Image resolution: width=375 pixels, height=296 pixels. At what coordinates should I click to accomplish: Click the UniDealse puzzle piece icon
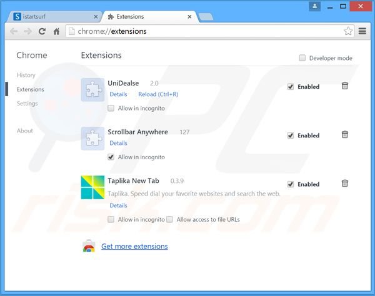(92, 89)
